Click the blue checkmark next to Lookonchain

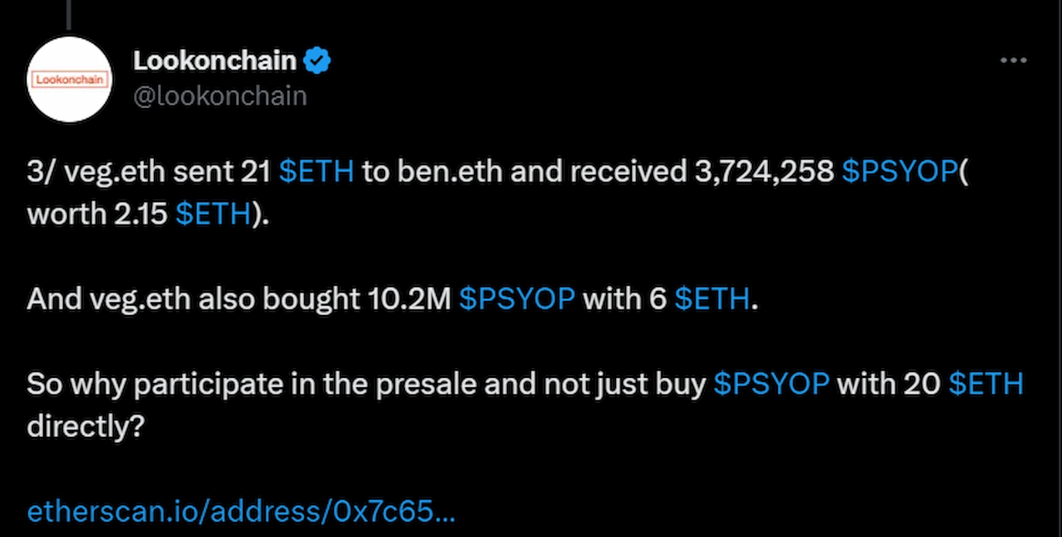(x=318, y=59)
